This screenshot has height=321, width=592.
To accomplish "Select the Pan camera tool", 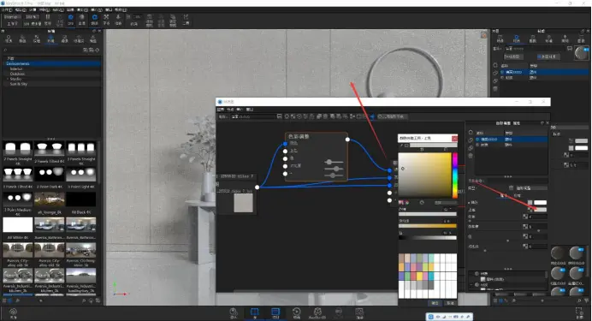I will [106, 19].
